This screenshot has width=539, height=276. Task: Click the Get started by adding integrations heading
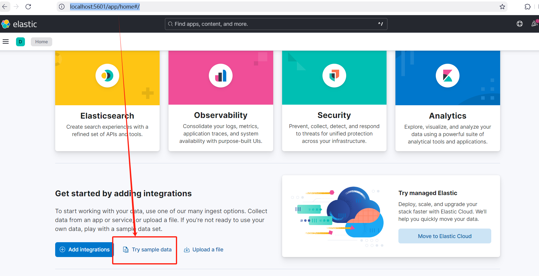[x=123, y=194]
